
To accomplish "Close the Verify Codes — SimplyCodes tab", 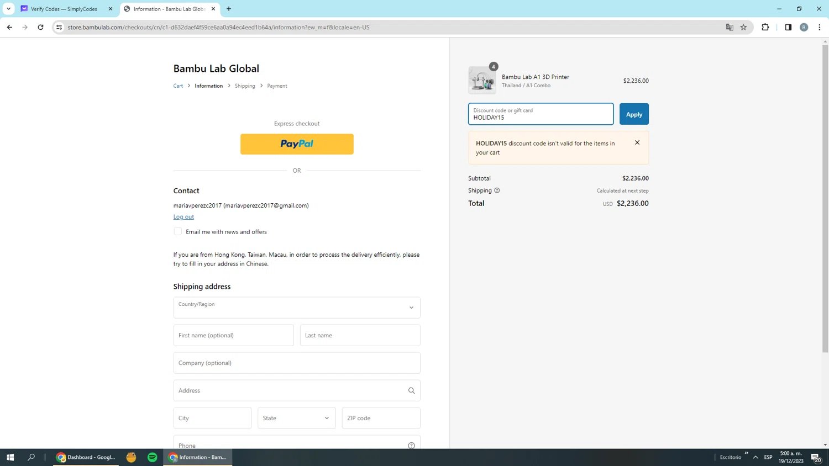I will (111, 9).
